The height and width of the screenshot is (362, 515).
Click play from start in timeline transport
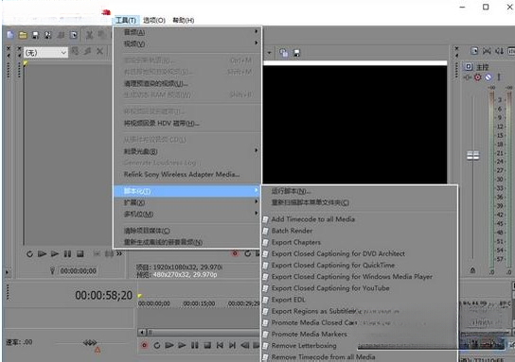(x=169, y=345)
